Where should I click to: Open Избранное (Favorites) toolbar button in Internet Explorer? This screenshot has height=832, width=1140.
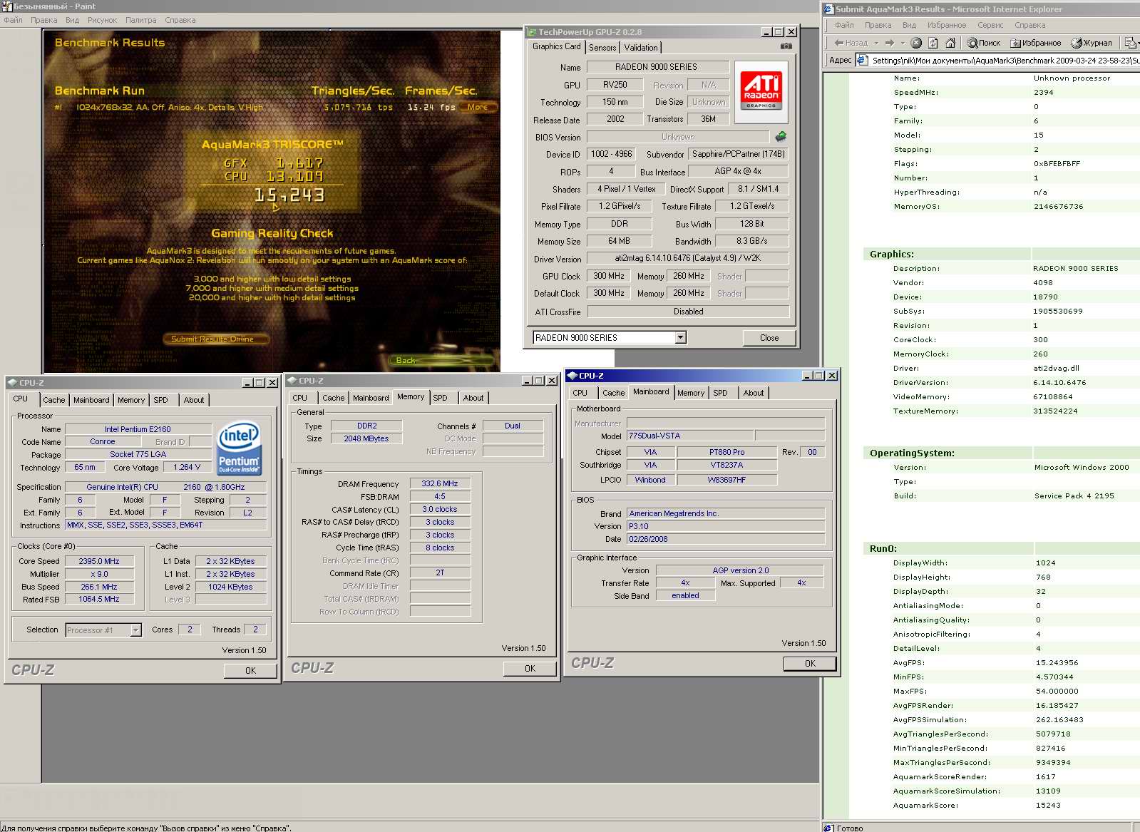tap(1036, 43)
